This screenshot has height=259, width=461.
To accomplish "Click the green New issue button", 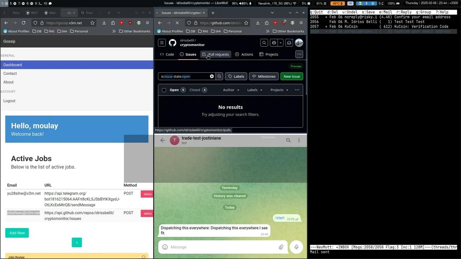I will [x=291, y=76].
